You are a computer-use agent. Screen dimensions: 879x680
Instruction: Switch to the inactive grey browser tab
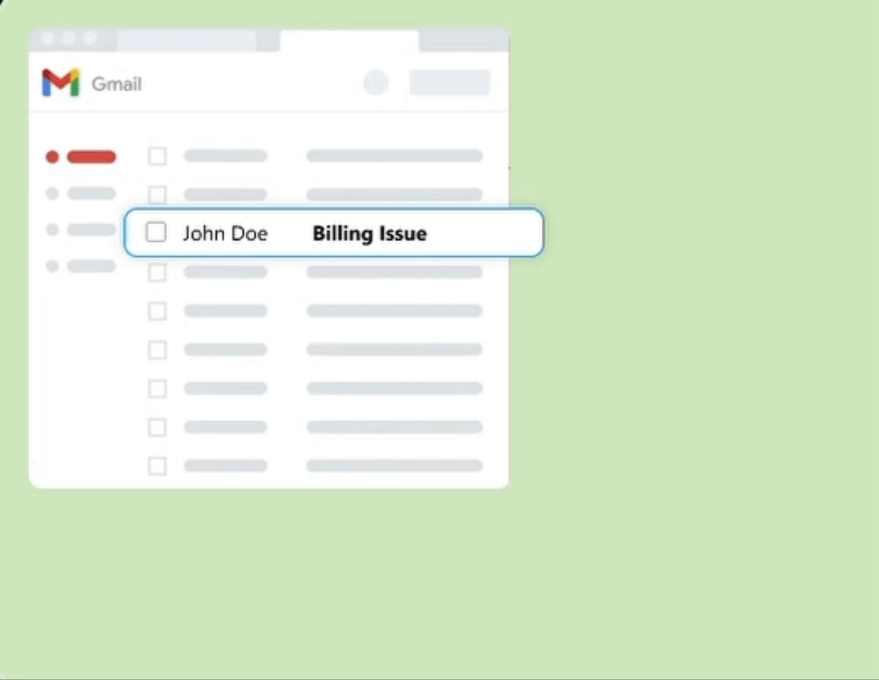point(186,41)
